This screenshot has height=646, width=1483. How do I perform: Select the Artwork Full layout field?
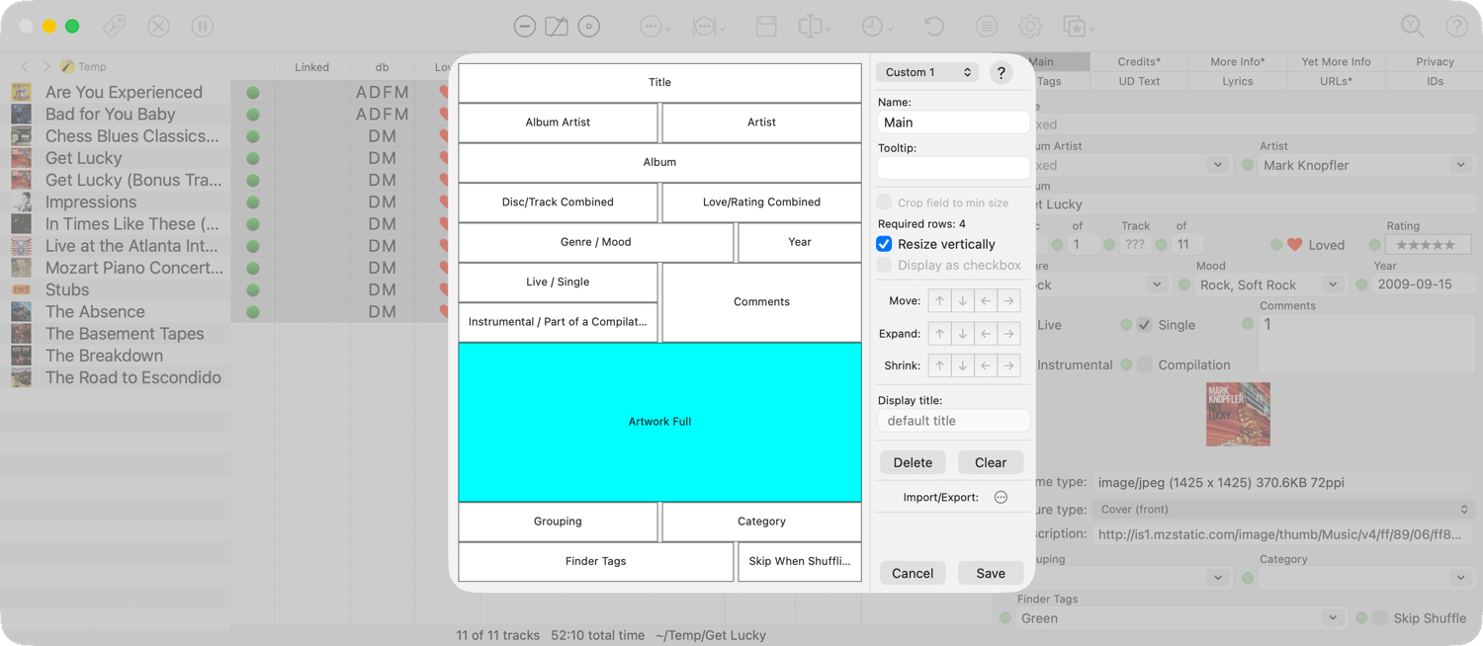(x=659, y=422)
